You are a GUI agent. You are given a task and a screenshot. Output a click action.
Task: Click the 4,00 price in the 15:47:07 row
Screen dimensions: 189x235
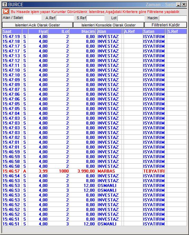(43, 89)
